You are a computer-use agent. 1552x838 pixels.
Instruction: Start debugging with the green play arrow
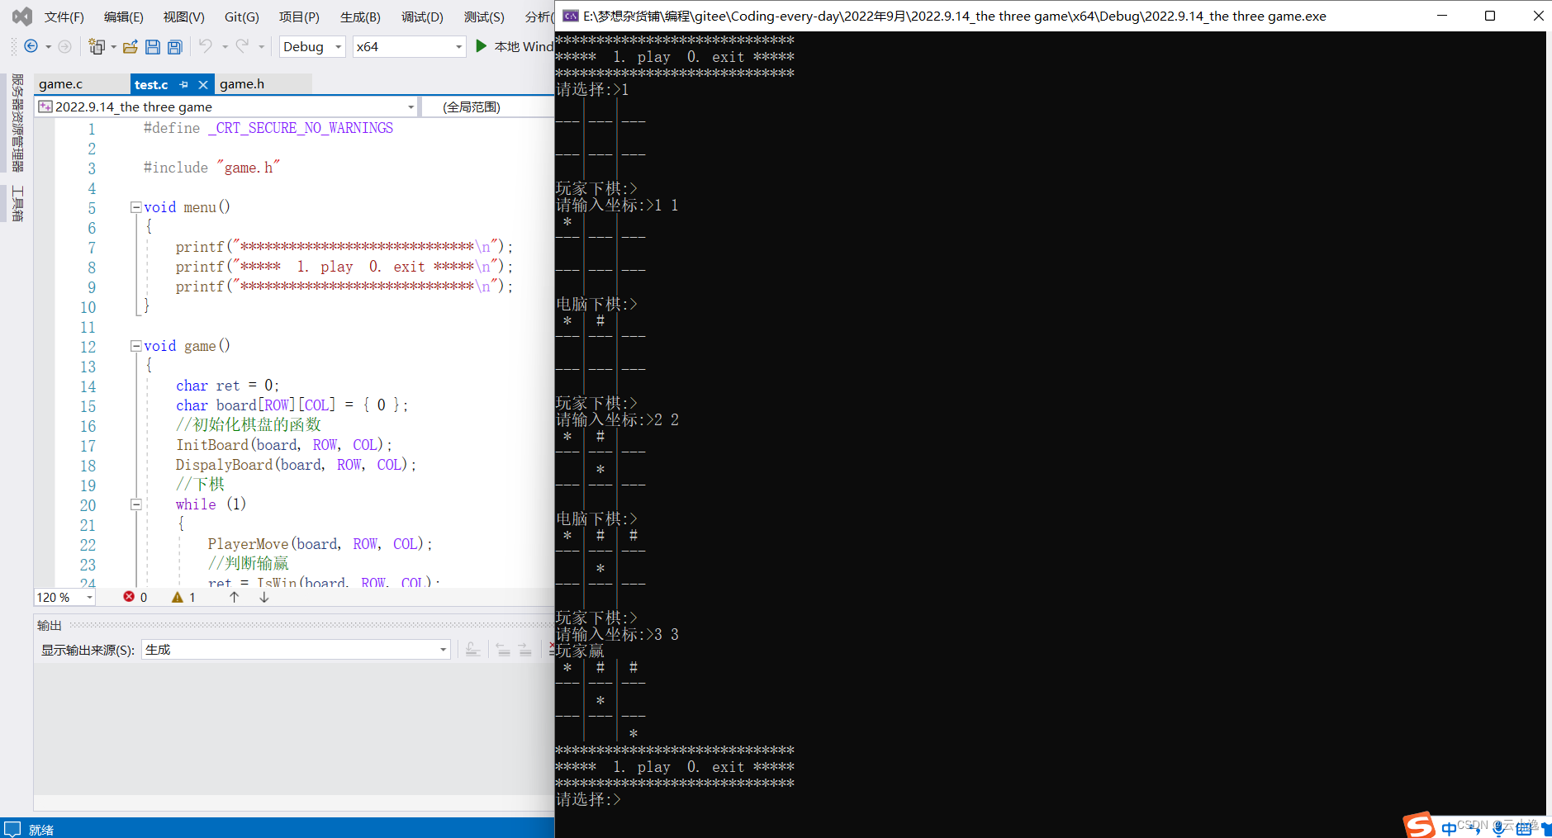point(482,46)
